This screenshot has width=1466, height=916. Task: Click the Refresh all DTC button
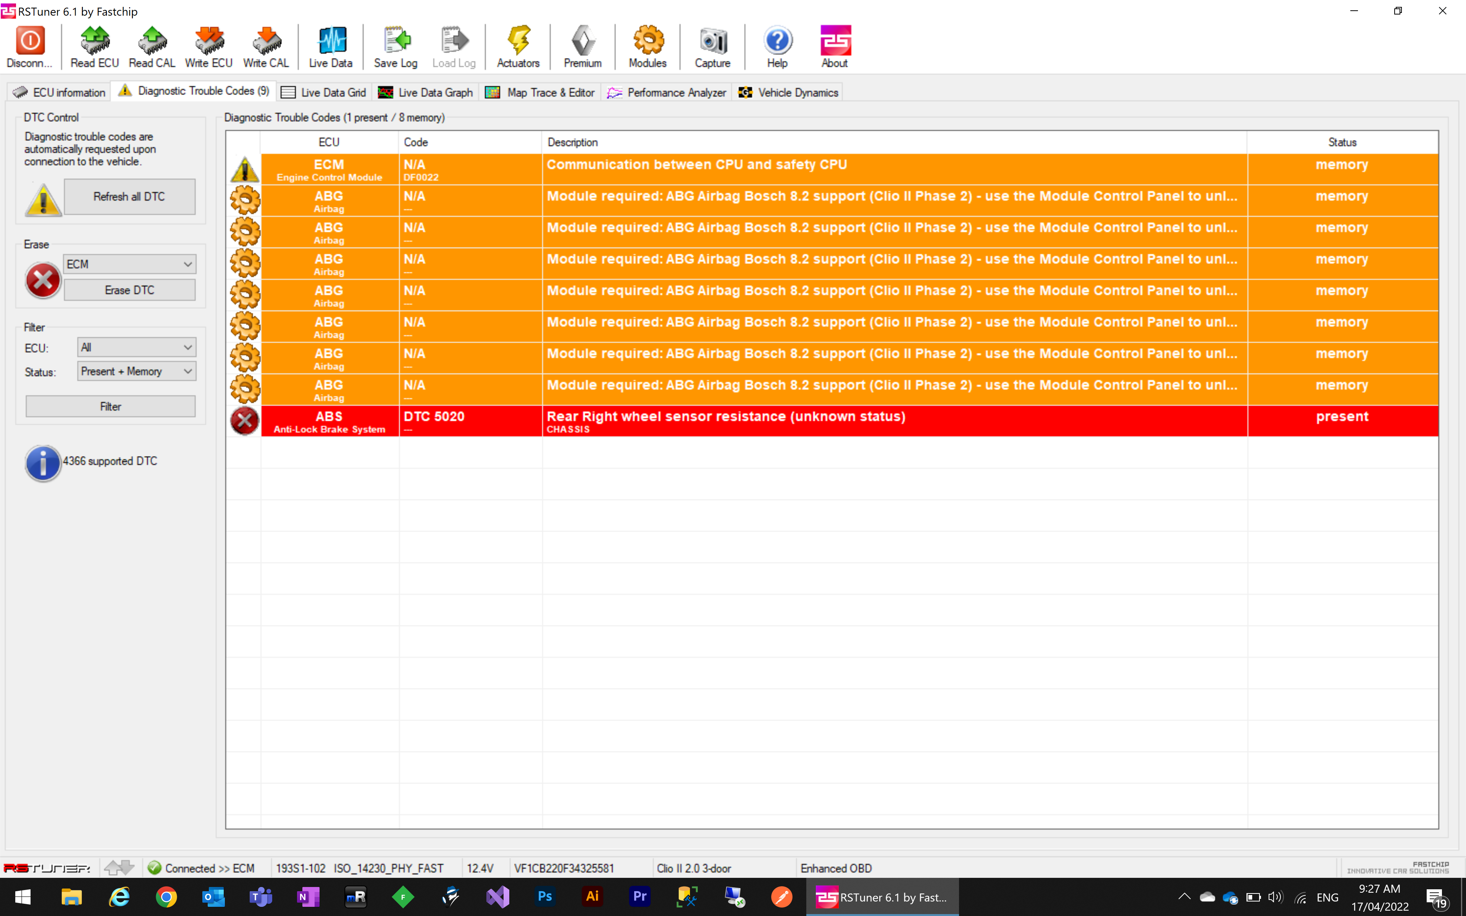pos(130,196)
